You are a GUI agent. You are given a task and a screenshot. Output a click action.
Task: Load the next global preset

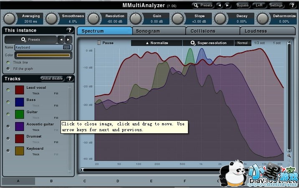227,5
